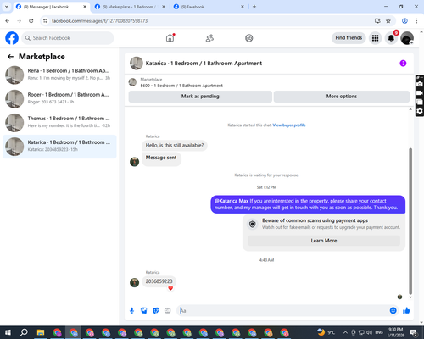
Task: Click Katarica's avatar beside the phone number
Action: point(134,282)
